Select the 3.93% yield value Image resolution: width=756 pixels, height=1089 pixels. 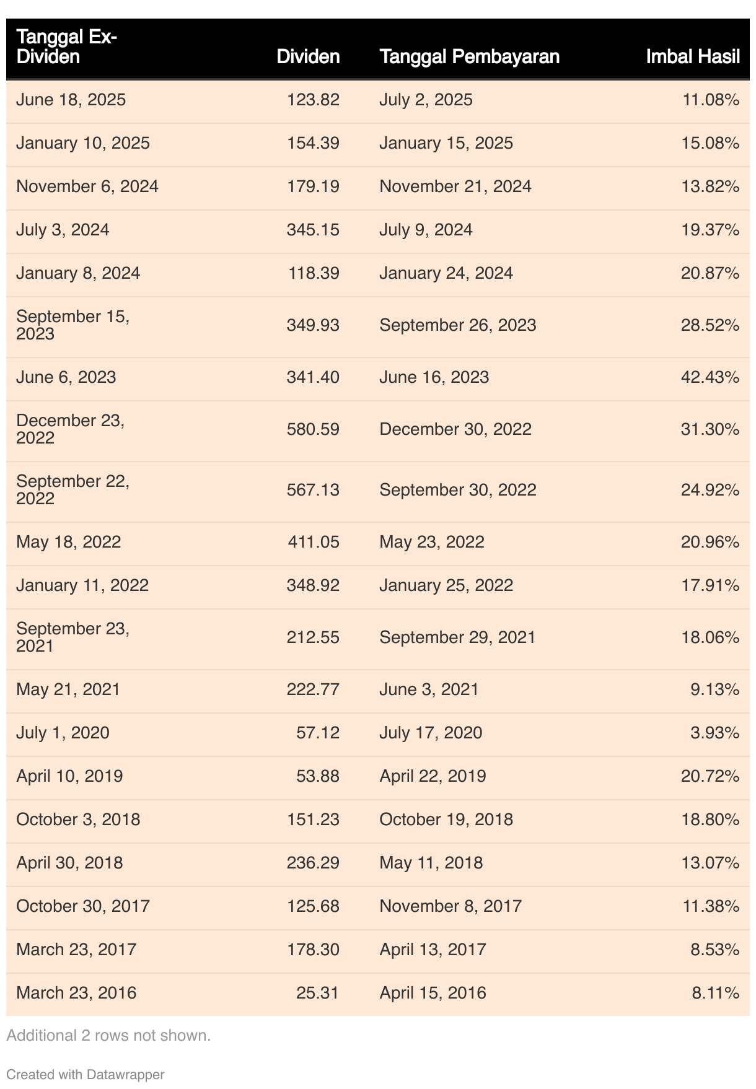point(715,733)
